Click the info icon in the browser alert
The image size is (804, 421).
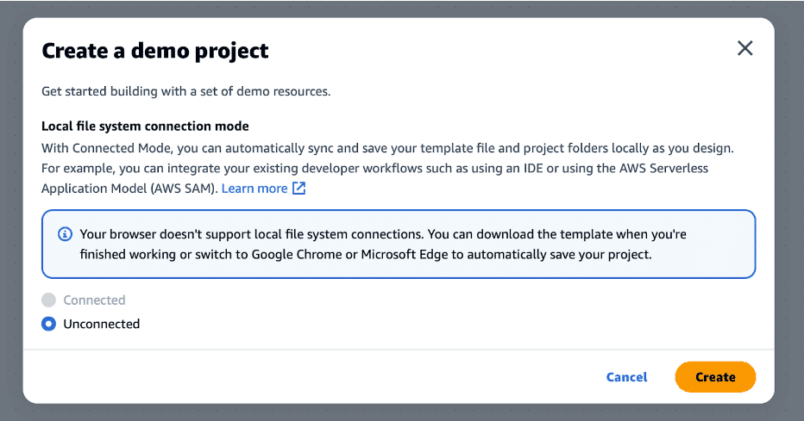[x=65, y=234]
